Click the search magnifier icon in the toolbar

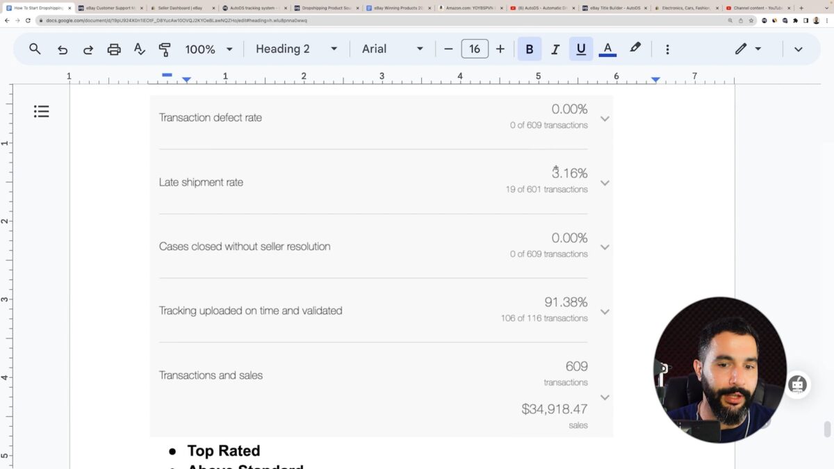pos(35,49)
